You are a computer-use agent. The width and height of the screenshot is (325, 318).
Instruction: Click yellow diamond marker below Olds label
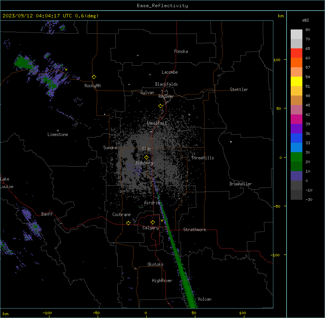(146, 157)
